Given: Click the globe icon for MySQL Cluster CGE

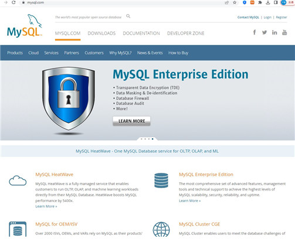Looking at the screenshot, I should click(x=161, y=230).
